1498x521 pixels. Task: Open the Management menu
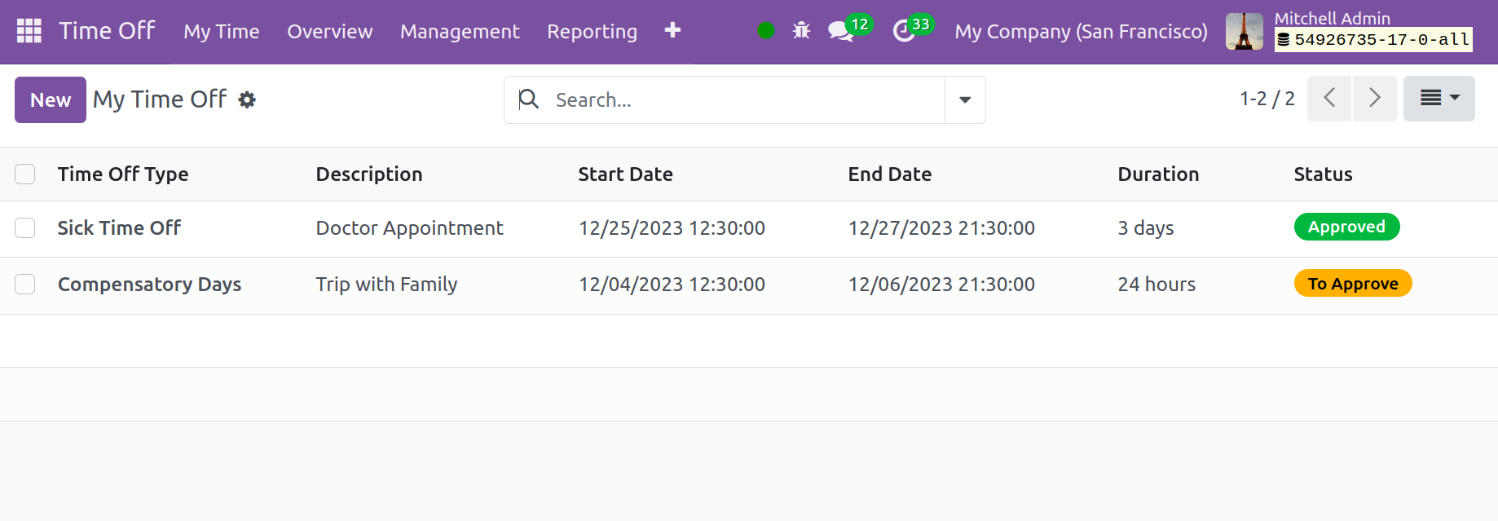pyautogui.click(x=460, y=31)
